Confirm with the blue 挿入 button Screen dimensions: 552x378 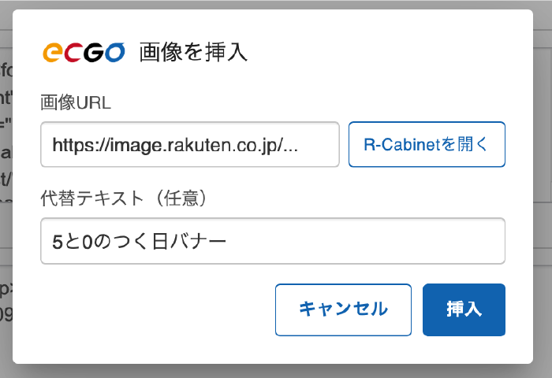[464, 309]
